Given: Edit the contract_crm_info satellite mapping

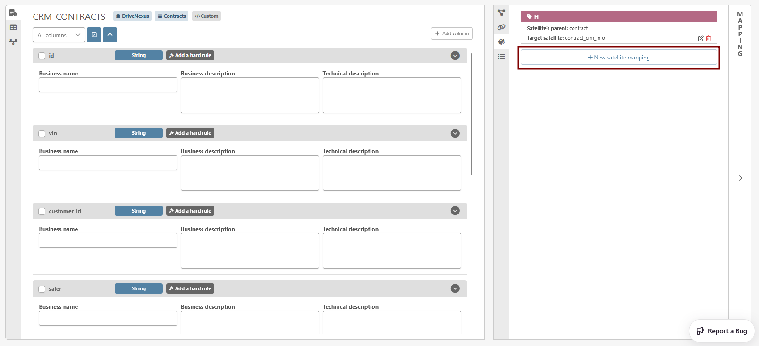Looking at the screenshot, I should (700, 39).
